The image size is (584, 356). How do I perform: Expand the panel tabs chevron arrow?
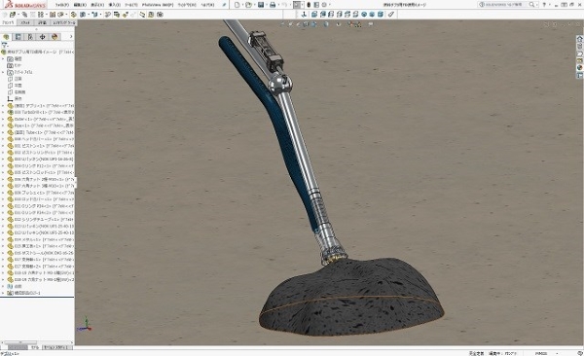[71, 37]
